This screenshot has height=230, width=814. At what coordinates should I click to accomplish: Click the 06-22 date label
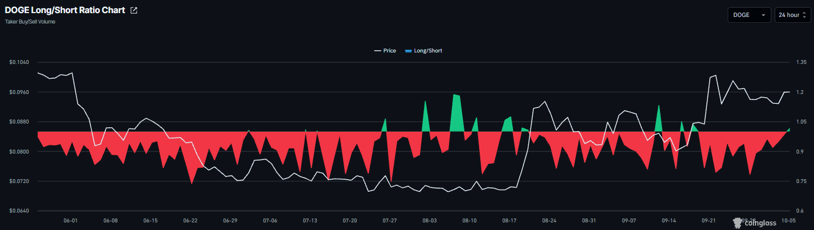coord(190,221)
